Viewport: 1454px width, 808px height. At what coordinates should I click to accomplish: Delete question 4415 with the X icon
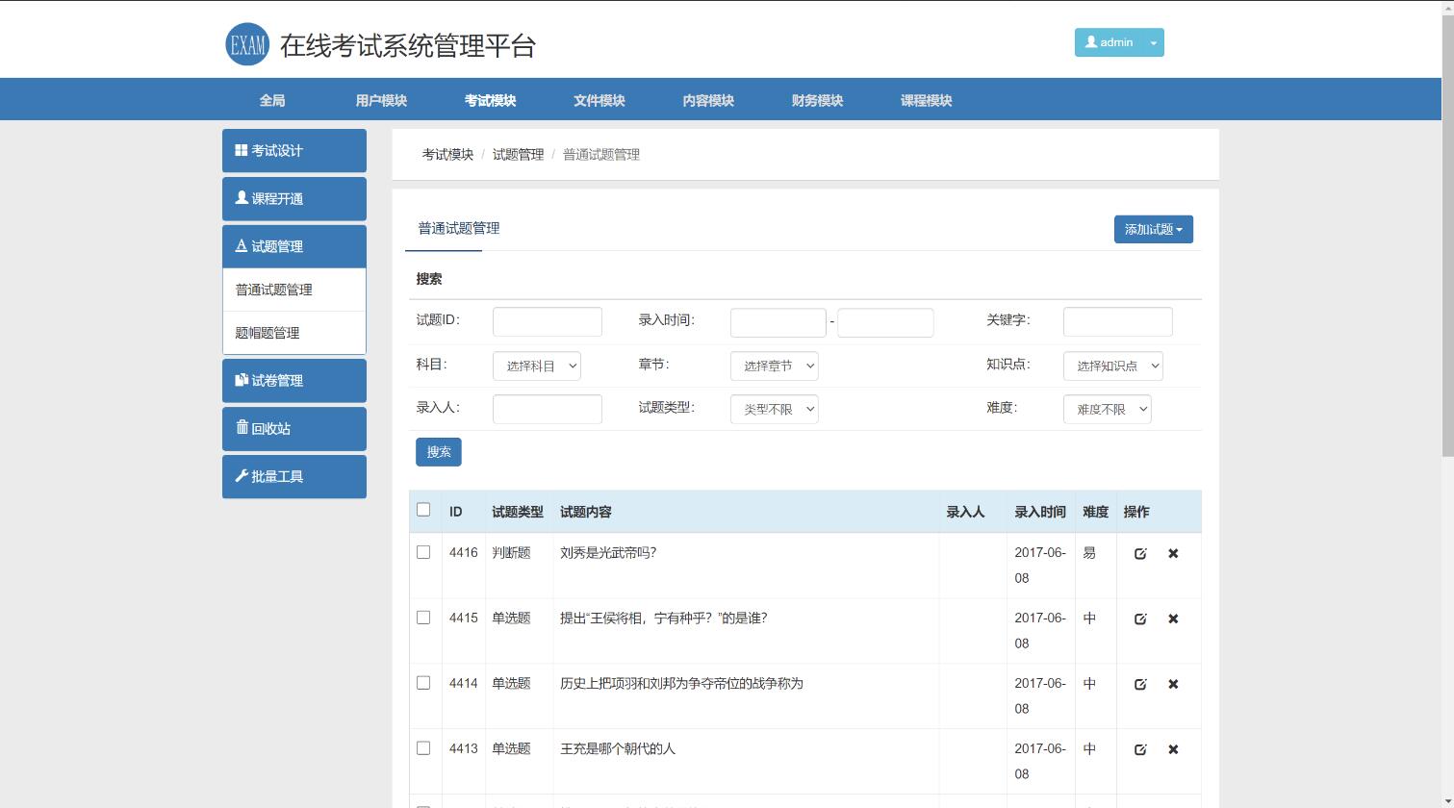coord(1173,619)
